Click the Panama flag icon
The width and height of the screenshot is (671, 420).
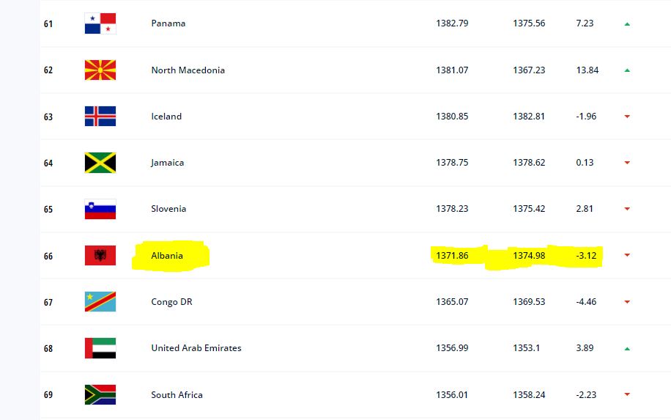click(100, 23)
